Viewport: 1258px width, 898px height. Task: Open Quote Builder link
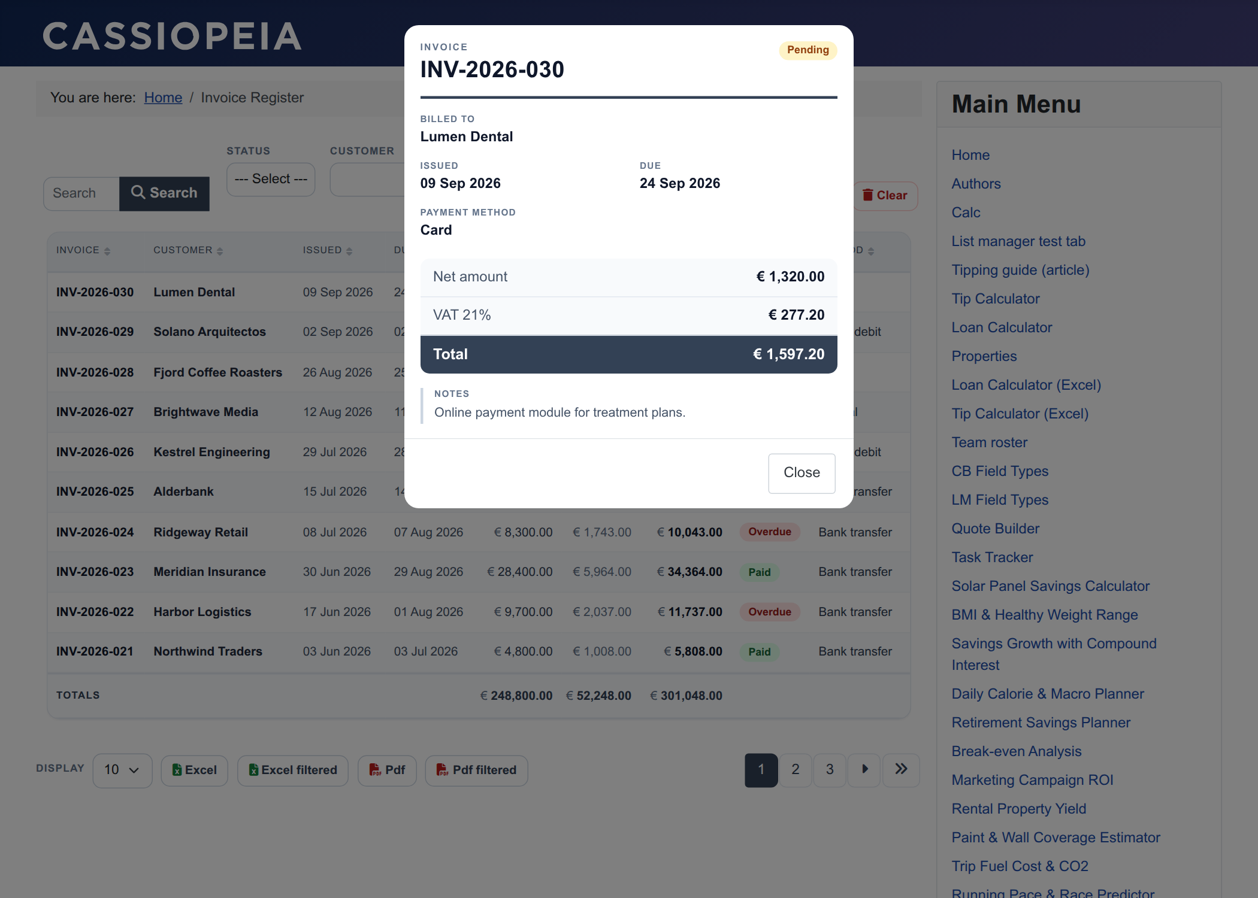(996, 529)
